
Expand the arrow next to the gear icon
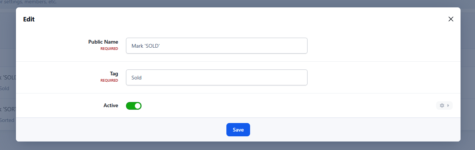click(x=448, y=106)
